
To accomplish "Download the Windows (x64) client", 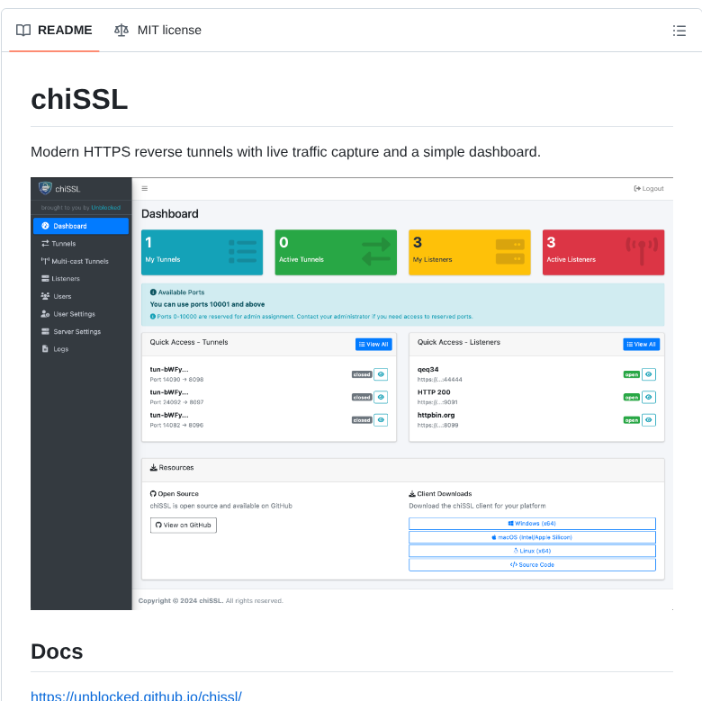I will (x=532, y=524).
